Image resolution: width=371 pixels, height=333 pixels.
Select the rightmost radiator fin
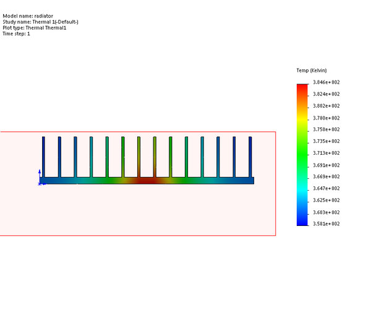pos(250,157)
